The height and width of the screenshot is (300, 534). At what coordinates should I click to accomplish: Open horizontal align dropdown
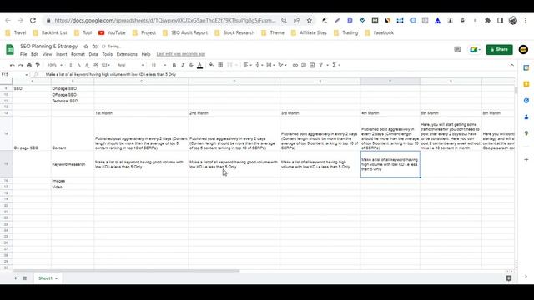[248, 65]
